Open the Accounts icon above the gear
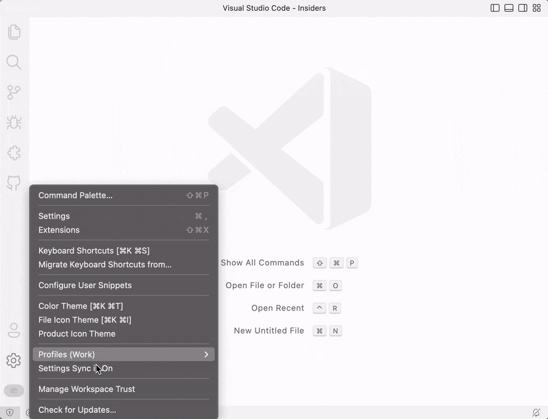 14,330
